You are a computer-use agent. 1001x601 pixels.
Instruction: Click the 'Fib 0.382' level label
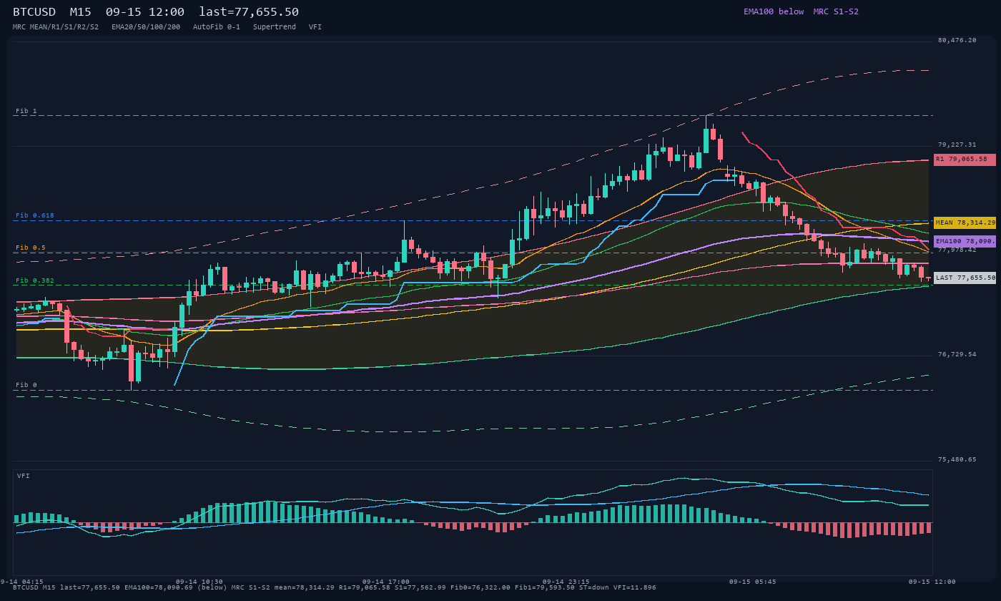(x=35, y=280)
